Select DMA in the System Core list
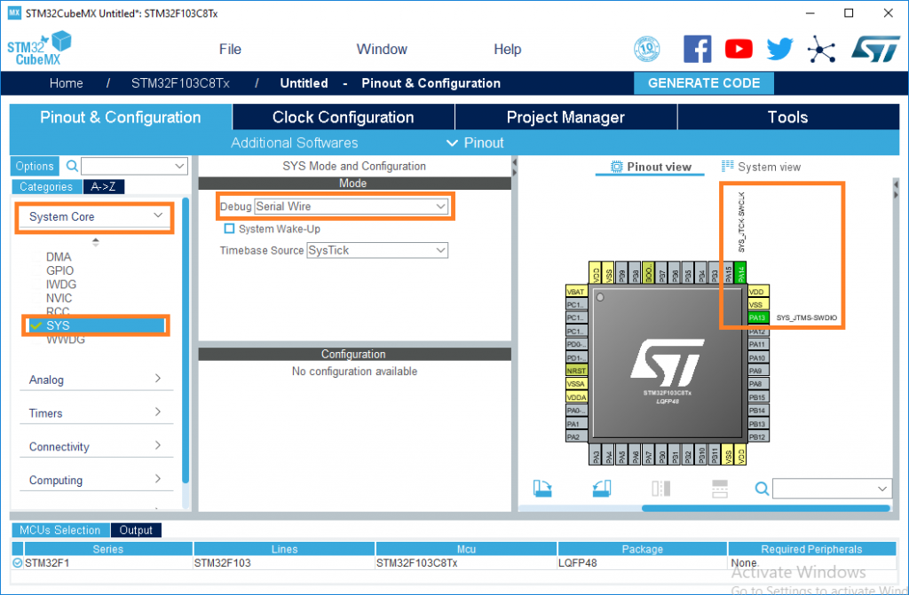The width and height of the screenshot is (909, 595). (59, 256)
